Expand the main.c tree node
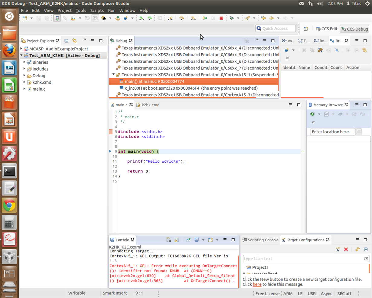 tap(24, 89)
